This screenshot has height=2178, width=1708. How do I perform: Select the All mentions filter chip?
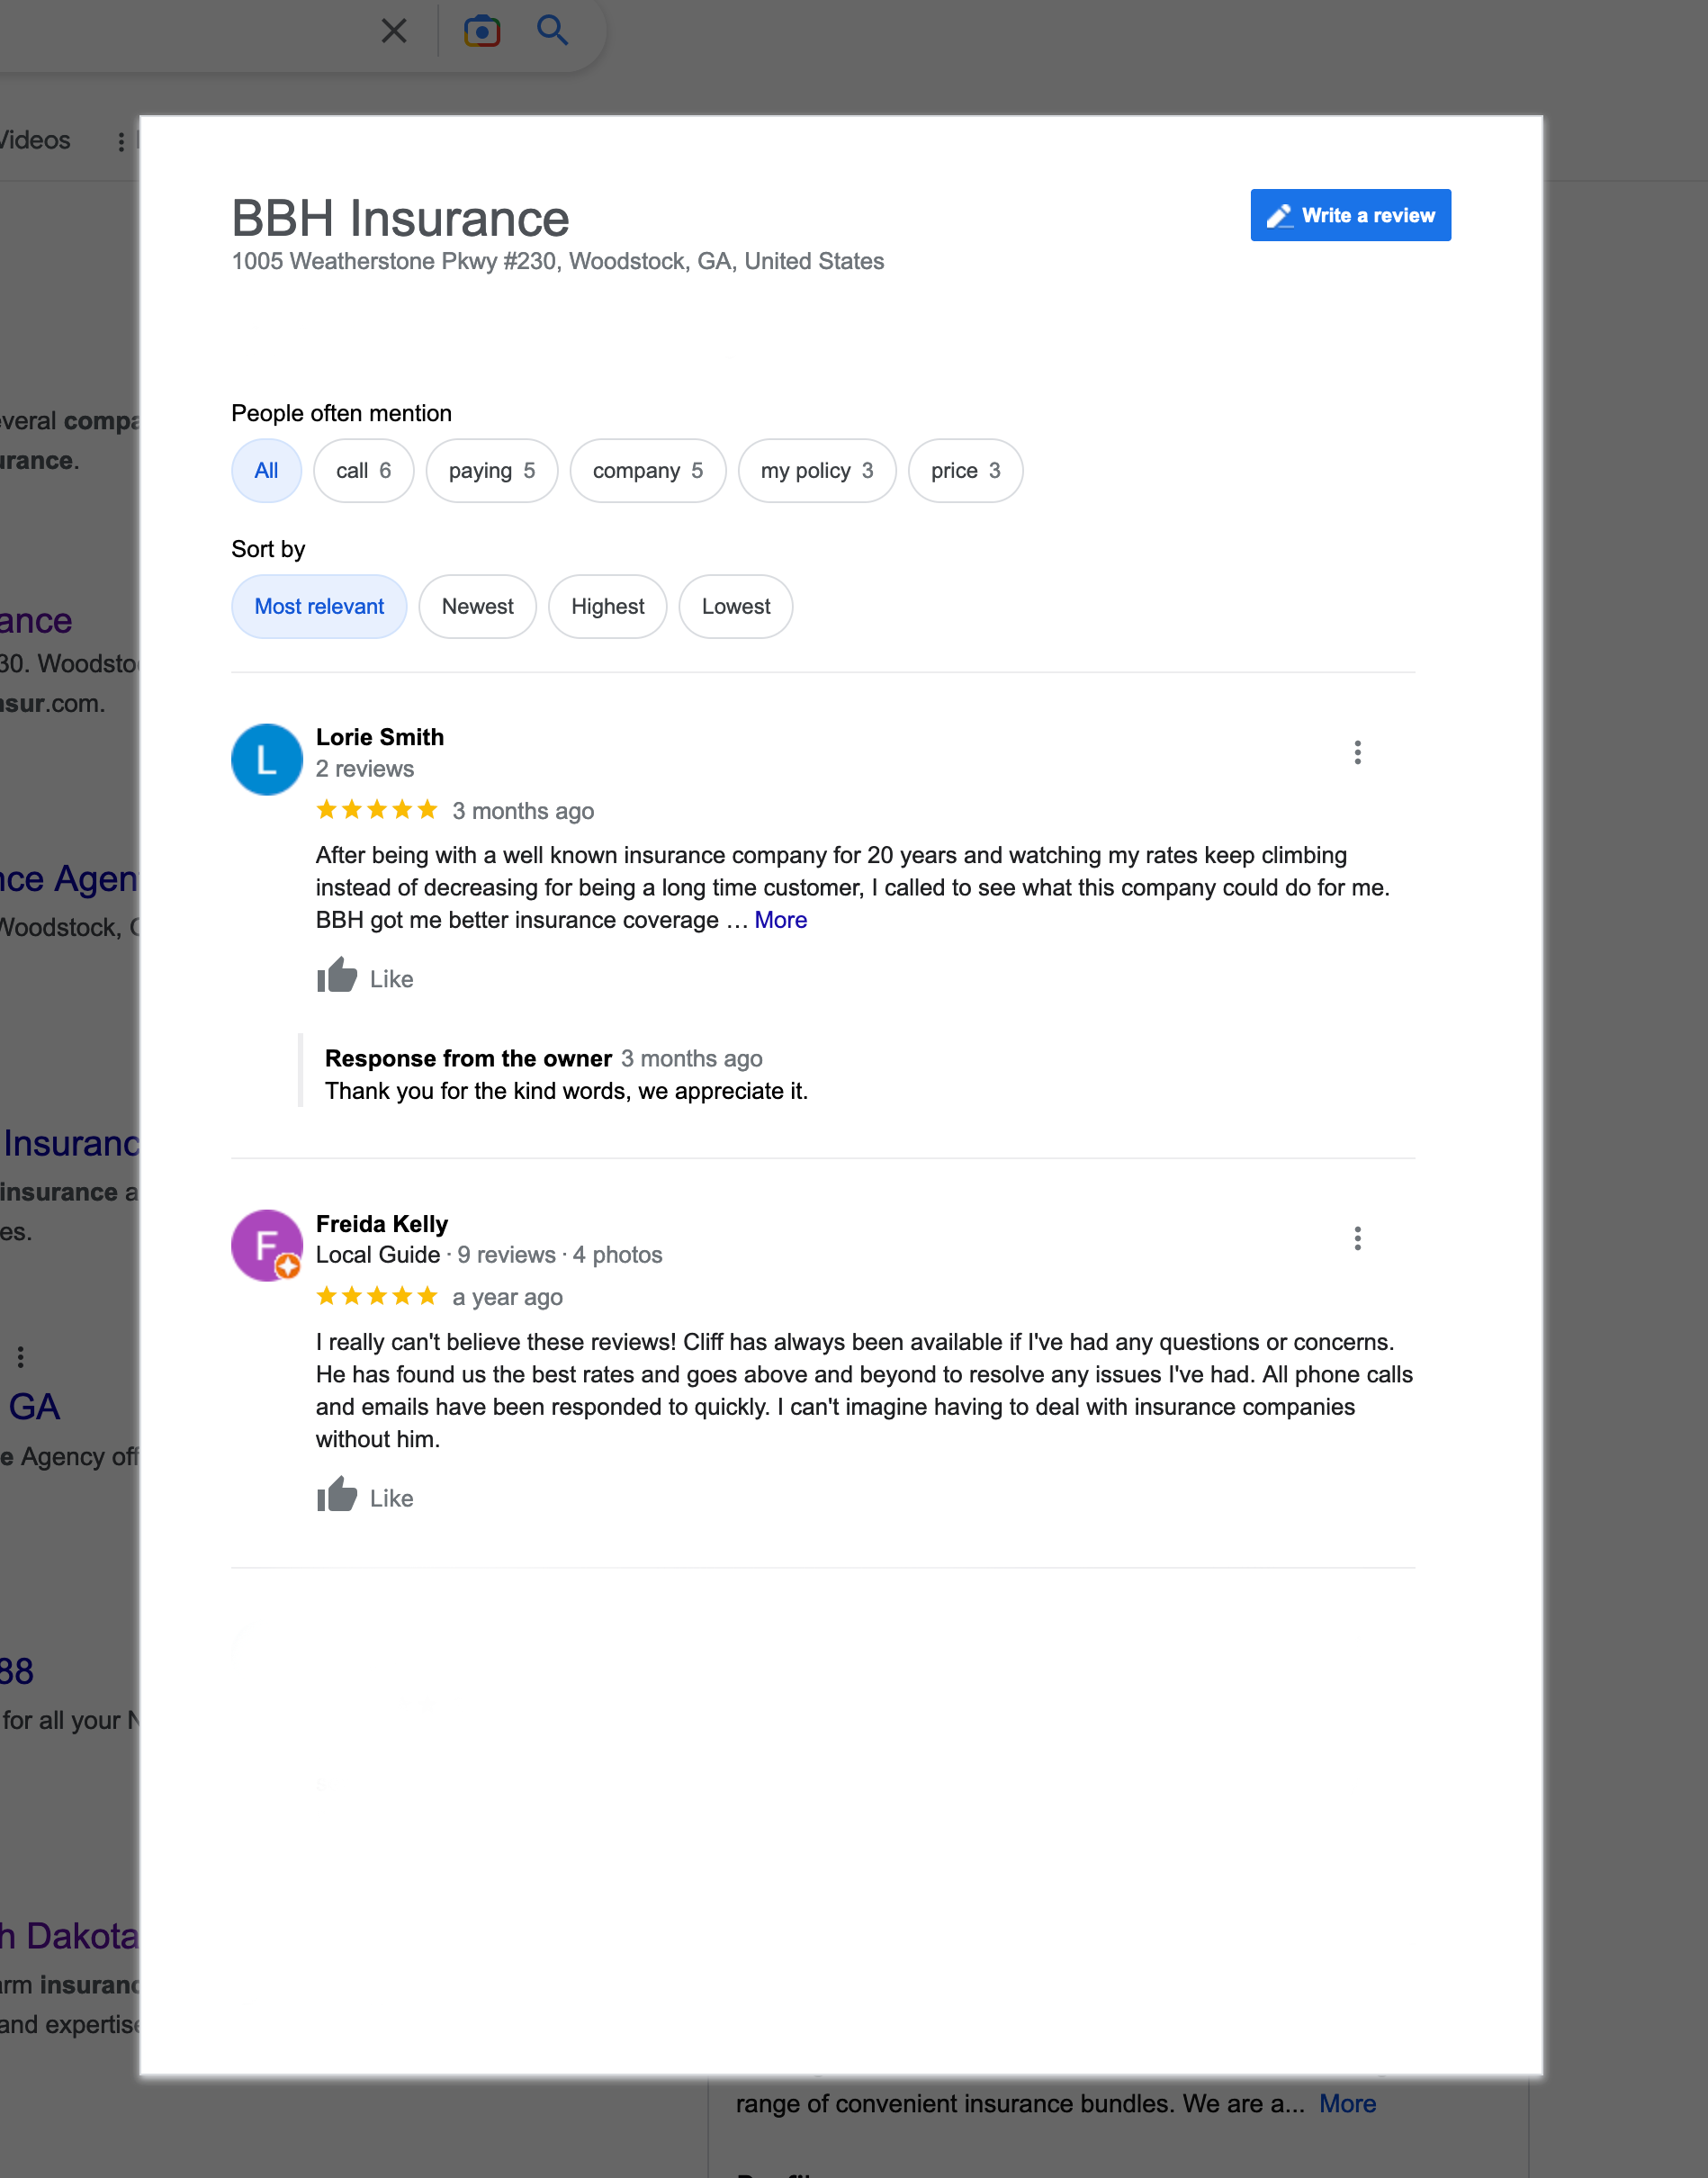point(266,470)
